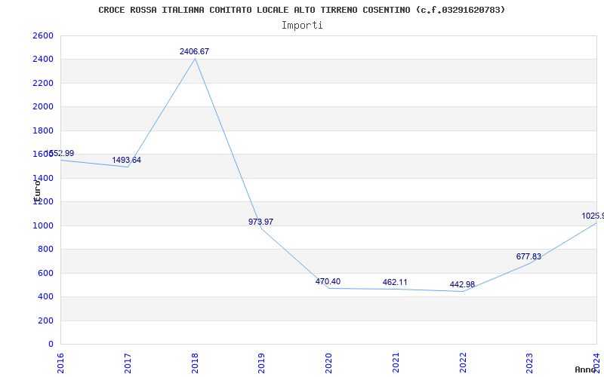The width and height of the screenshot is (604, 377).
Task: Click the 470.40 data label
Action: point(328,281)
